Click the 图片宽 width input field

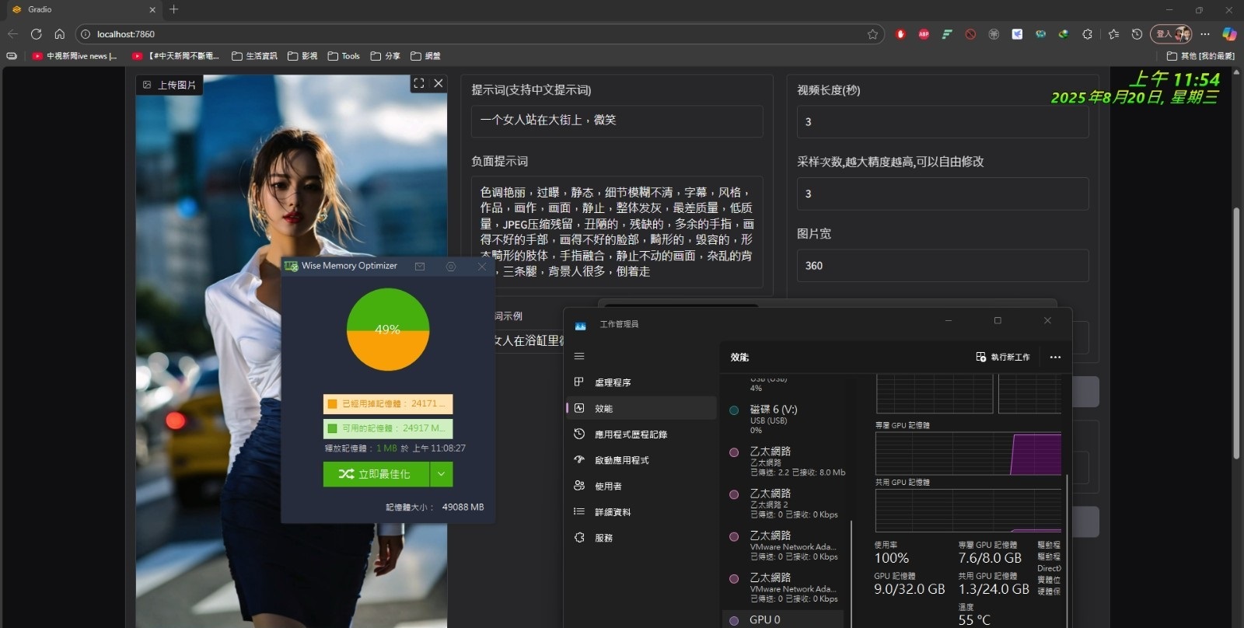click(942, 266)
